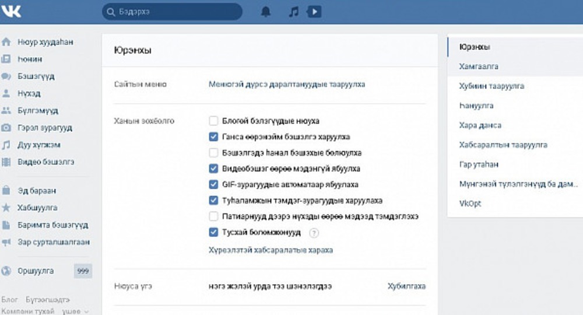Open the 999 counter badge on Оршуулга
This screenshot has height=315, width=583.
83,271
